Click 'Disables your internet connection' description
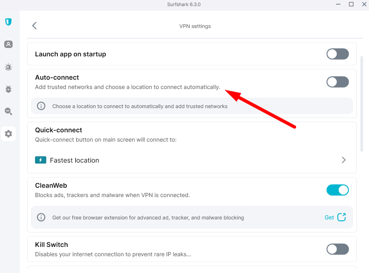Viewport: 369px width, 273px height. pos(113,254)
